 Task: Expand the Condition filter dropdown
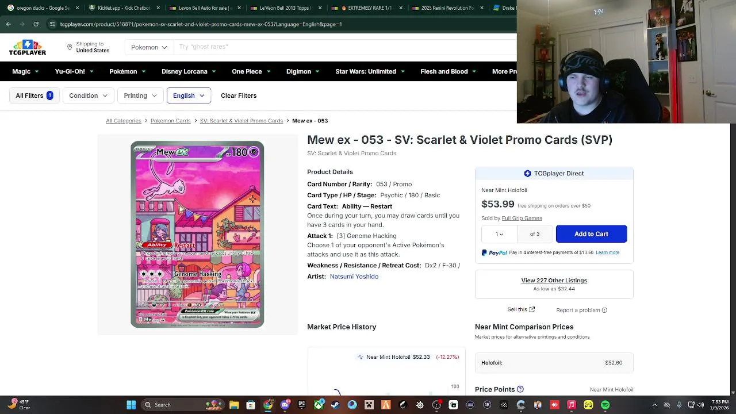click(x=88, y=95)
